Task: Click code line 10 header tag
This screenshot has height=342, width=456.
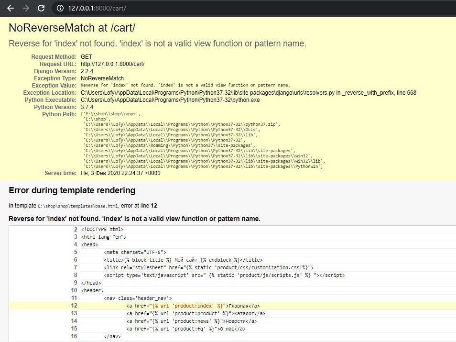Action: coord(92,290)
